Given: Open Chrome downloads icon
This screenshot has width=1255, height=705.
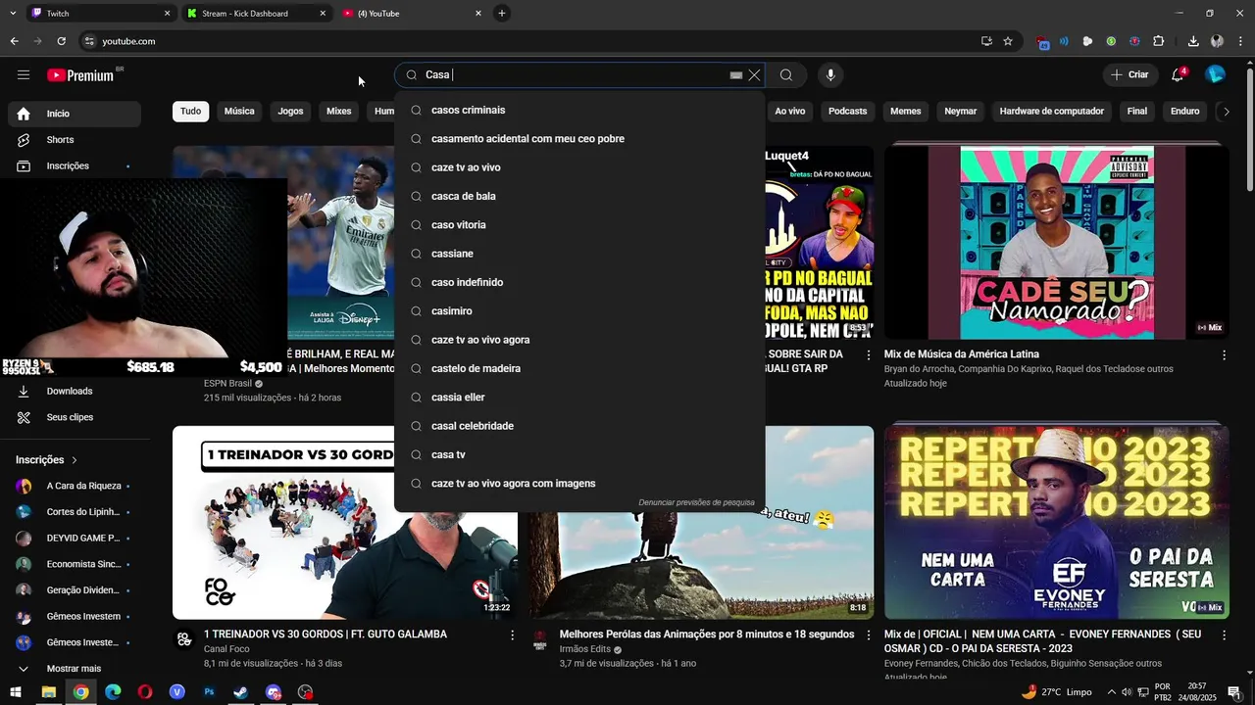Looking at the screenshot, I should [1193, 41].
